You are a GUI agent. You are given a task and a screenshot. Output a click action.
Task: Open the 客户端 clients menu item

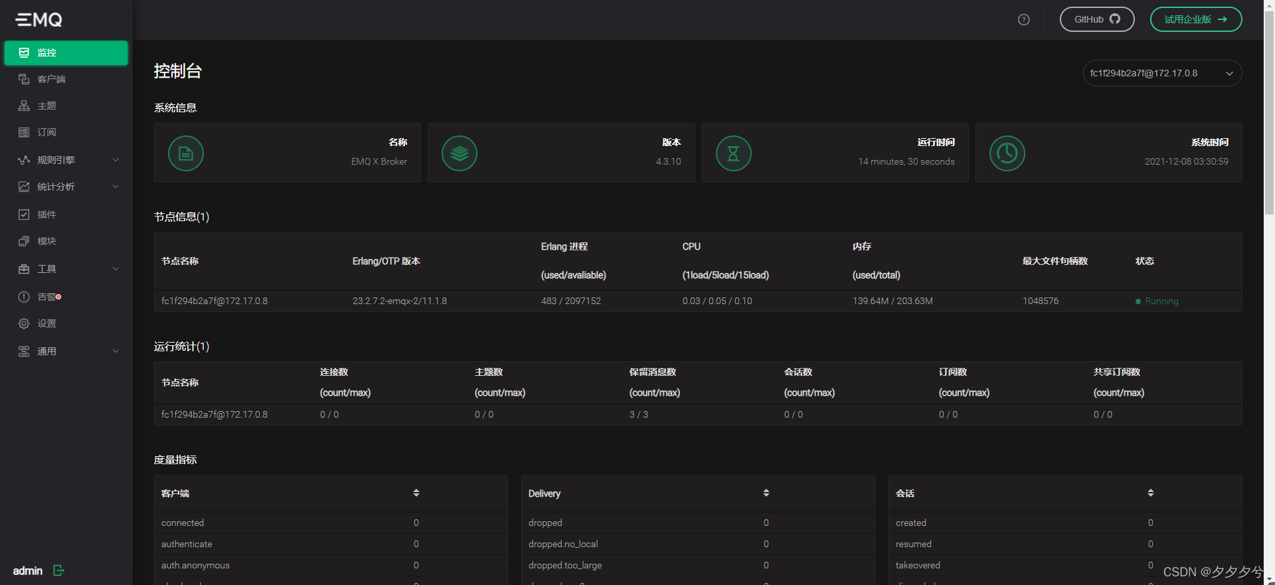(x=66, y=79)
